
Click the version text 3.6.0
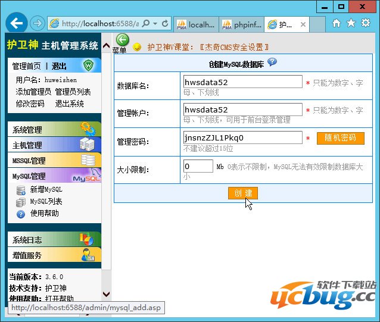pyautogui.click(x=54, y=277)
